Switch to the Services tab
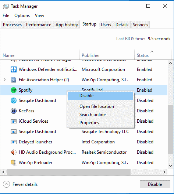Screen dimensions: 174x194 coord(141,25)
